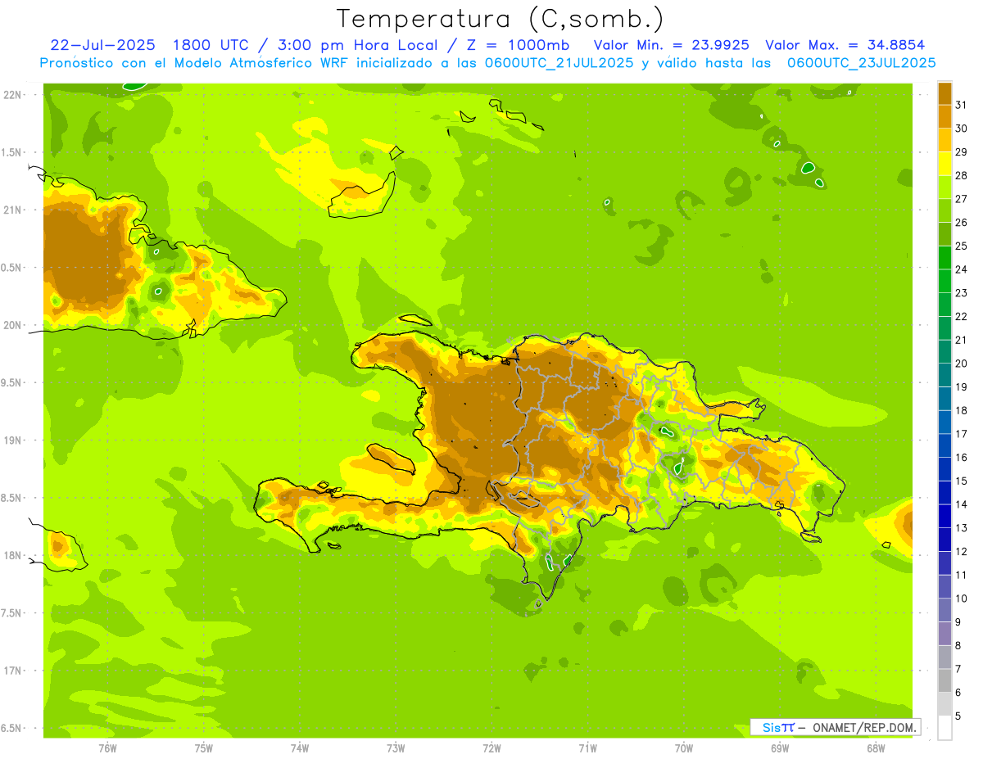This screenshot has height=759, width=983.
Task: Click the latitude label 7.5N
Action: 11,613
